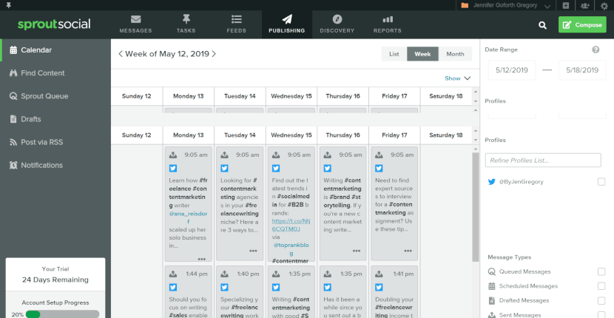Open the end date 5/18/2019 picker
The image size is (614, 318).
[582, 70]
